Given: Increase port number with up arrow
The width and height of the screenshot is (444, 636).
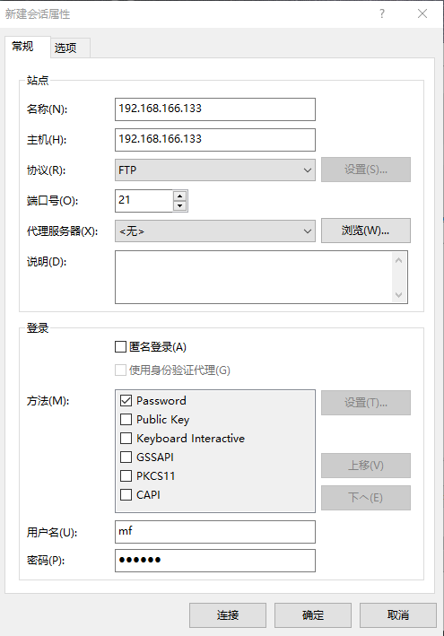Looking at the screenshot, I should point(179,196).
